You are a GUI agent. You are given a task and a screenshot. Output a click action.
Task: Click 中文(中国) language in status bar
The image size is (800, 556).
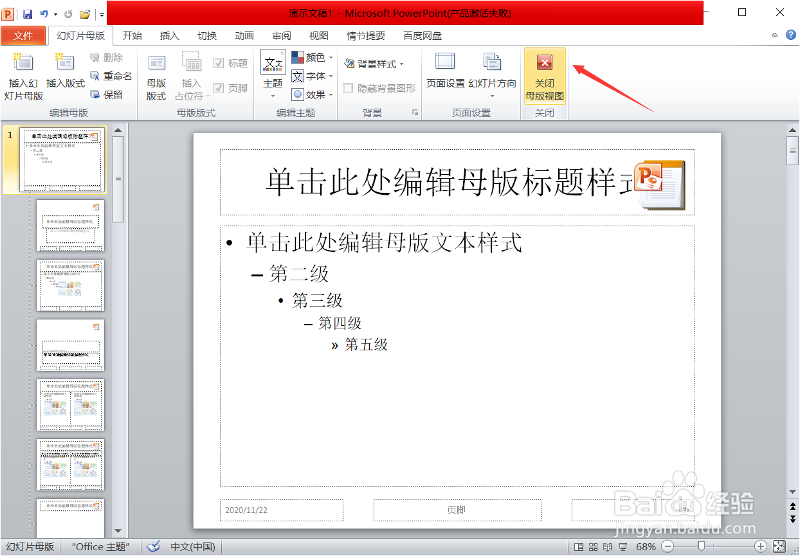point(192,547)
